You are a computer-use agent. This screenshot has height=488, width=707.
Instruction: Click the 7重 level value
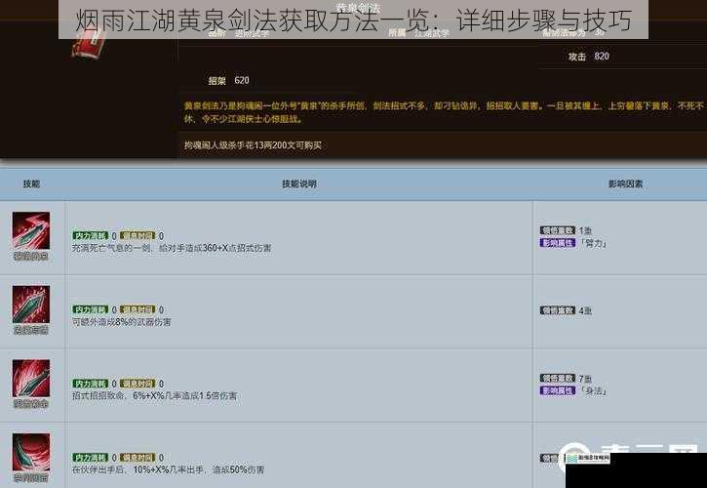pyautogui.click(x=585, y=379)
